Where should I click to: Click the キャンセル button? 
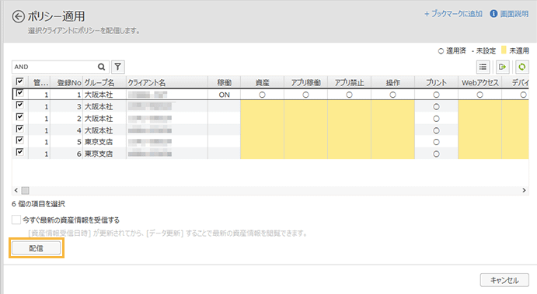504,280
